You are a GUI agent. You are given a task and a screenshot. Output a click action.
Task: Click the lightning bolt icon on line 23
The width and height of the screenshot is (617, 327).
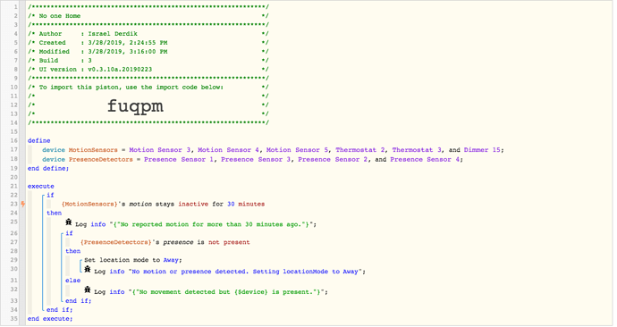tap(23, 204)
